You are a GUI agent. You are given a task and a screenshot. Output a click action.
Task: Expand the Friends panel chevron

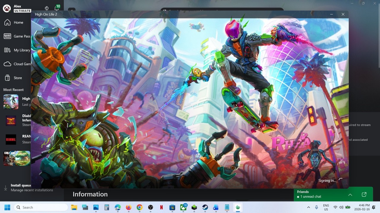350,194
